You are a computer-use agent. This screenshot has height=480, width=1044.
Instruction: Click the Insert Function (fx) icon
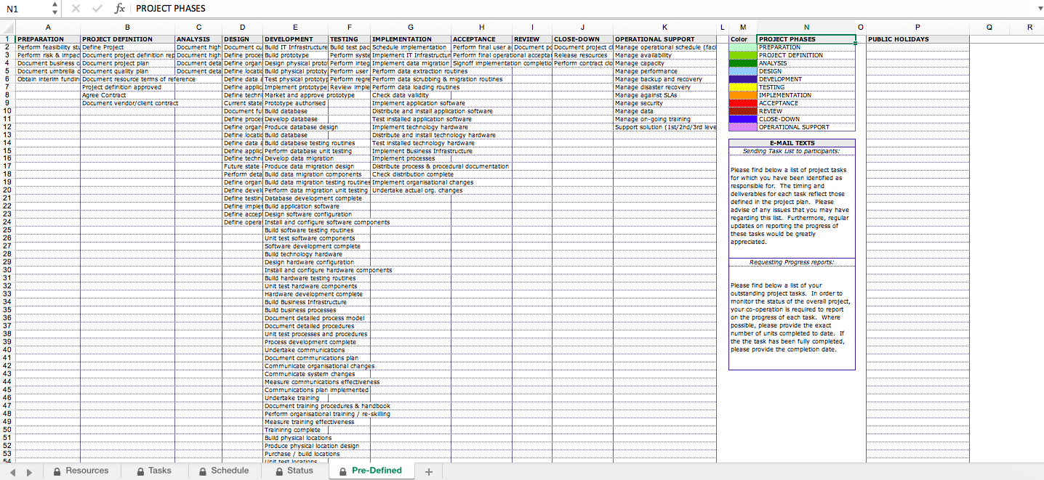[x=119, y=9]
